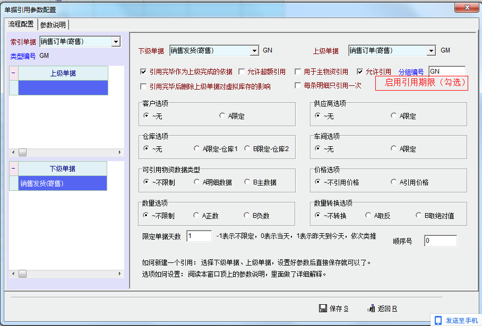The image size is (482, 326).
Task: Click the 上级单据 list horizontal scrollbar
Action: point(66,152)
